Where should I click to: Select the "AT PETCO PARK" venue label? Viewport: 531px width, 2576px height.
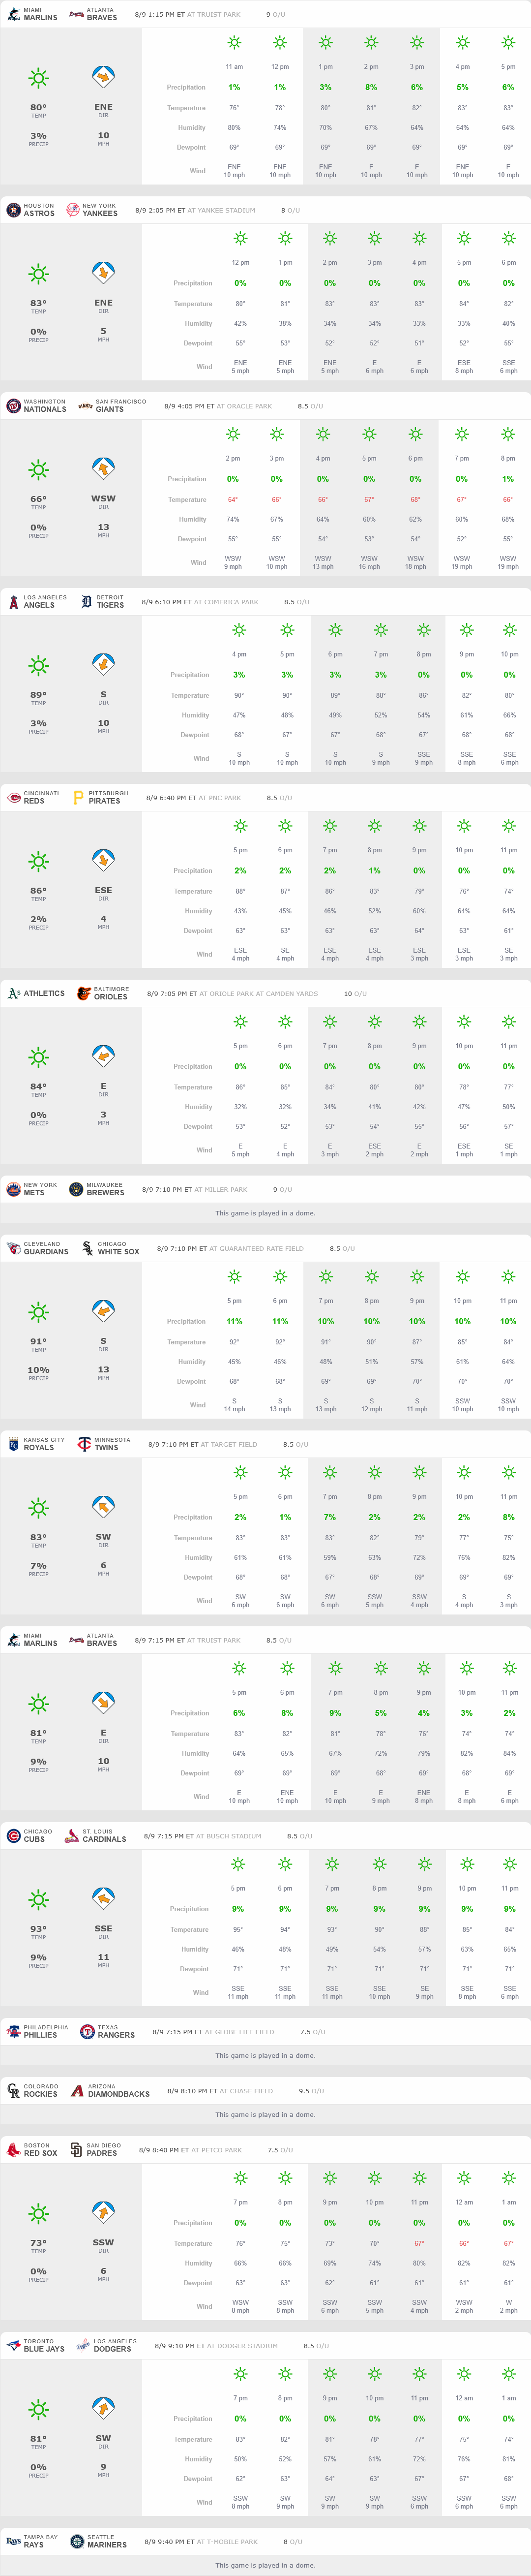[x=217, y=2150]
